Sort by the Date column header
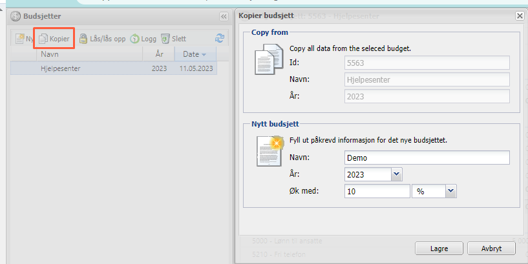This screenshot has height=264, width=528. (195, 55)
